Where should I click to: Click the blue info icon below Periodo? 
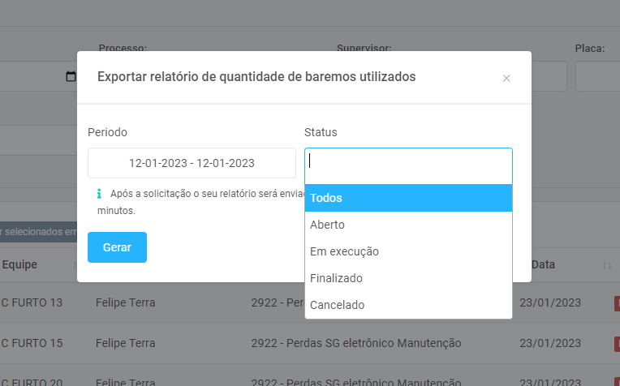(x=99, y=194)
